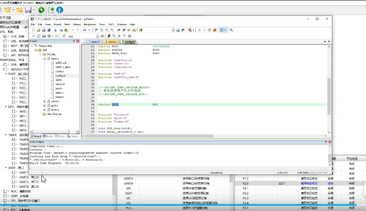366x211 pixels.
Task: Click the Save All icon in µVision toolbar
Action: [49, 30]
